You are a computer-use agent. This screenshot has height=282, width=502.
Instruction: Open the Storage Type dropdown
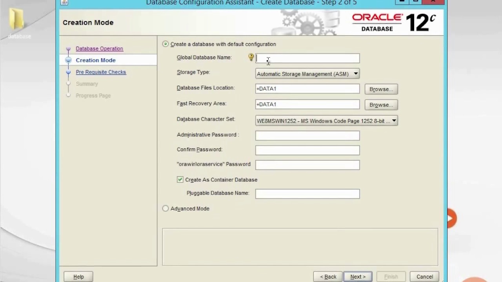click(307, 74)
